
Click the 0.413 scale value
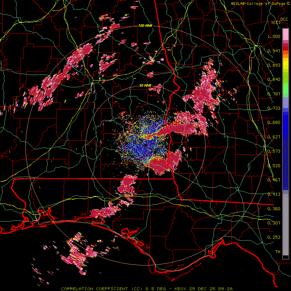click(x=274, y=194)
